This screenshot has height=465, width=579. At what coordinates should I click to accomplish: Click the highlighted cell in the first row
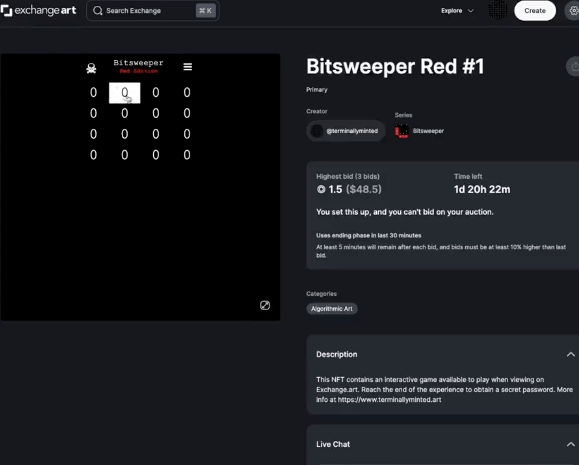coord(125,93)
